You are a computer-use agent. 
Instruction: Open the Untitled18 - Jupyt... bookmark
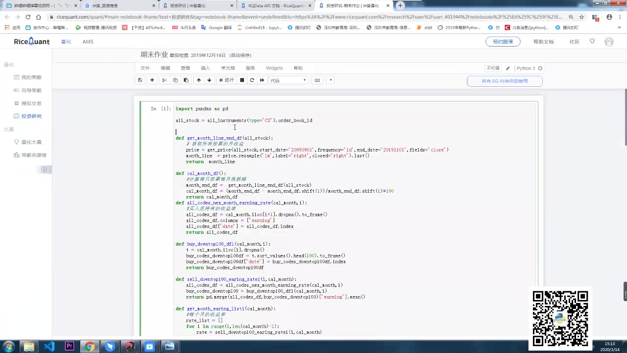point(260,27)
